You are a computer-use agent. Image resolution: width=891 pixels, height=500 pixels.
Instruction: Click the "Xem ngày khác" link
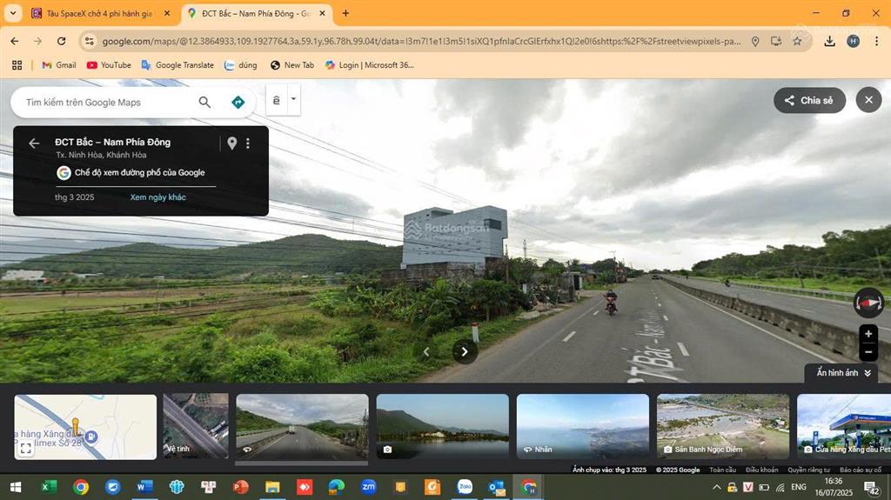(157, 197)
